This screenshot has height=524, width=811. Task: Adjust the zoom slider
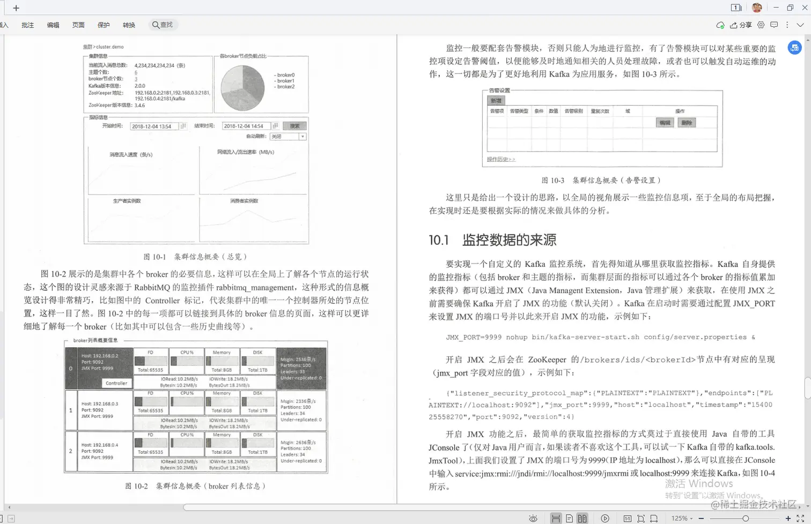(746, 518)
